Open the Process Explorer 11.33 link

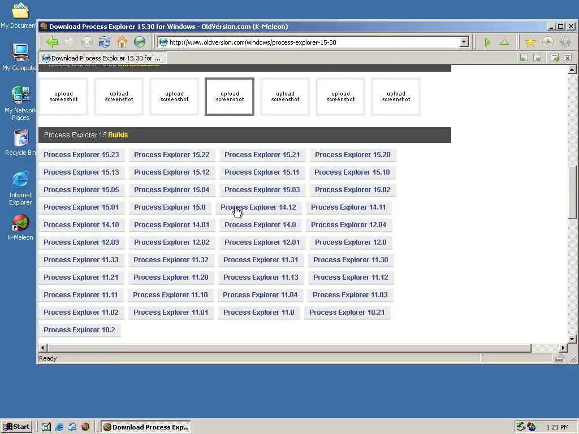coord(81,260)
